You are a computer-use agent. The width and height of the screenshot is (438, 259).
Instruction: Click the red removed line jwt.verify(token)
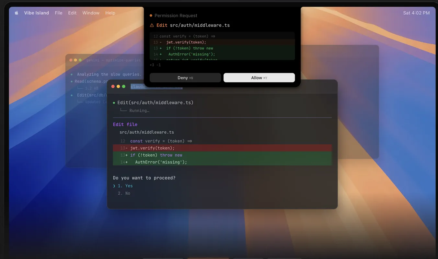pyautogui.click(x=222, y=148)
